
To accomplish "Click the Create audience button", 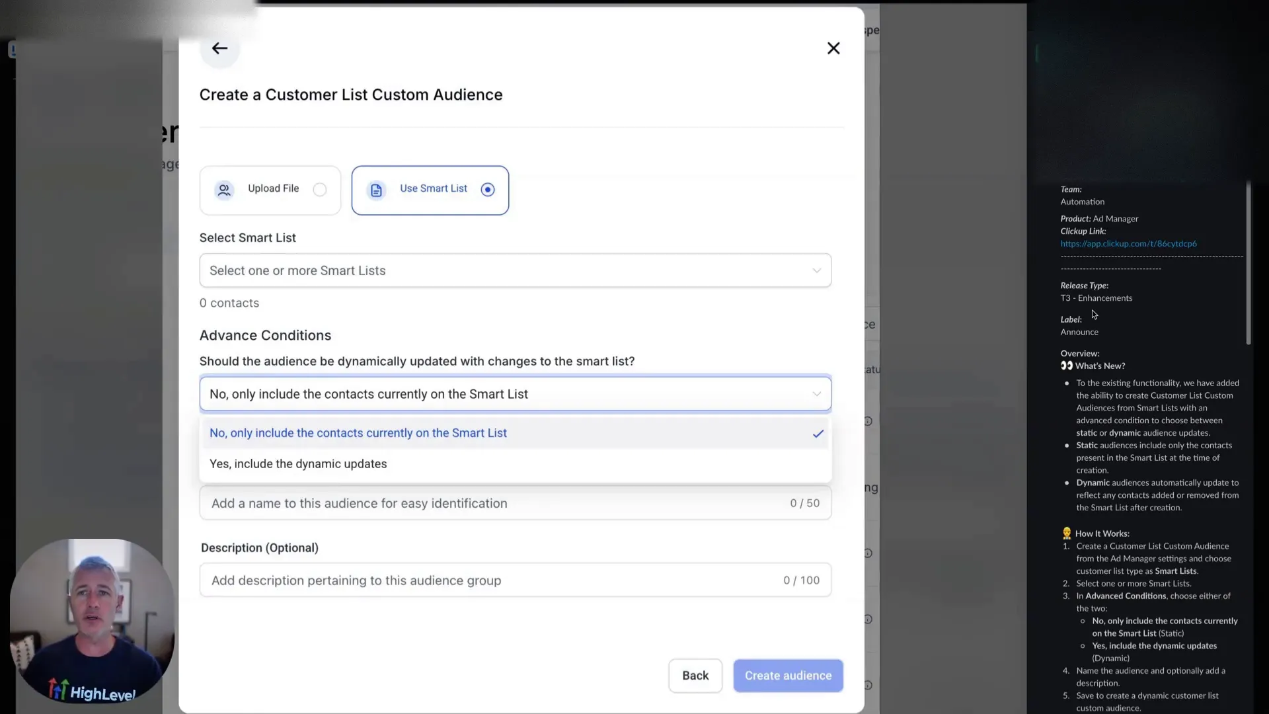I will [x=788, y=675].
